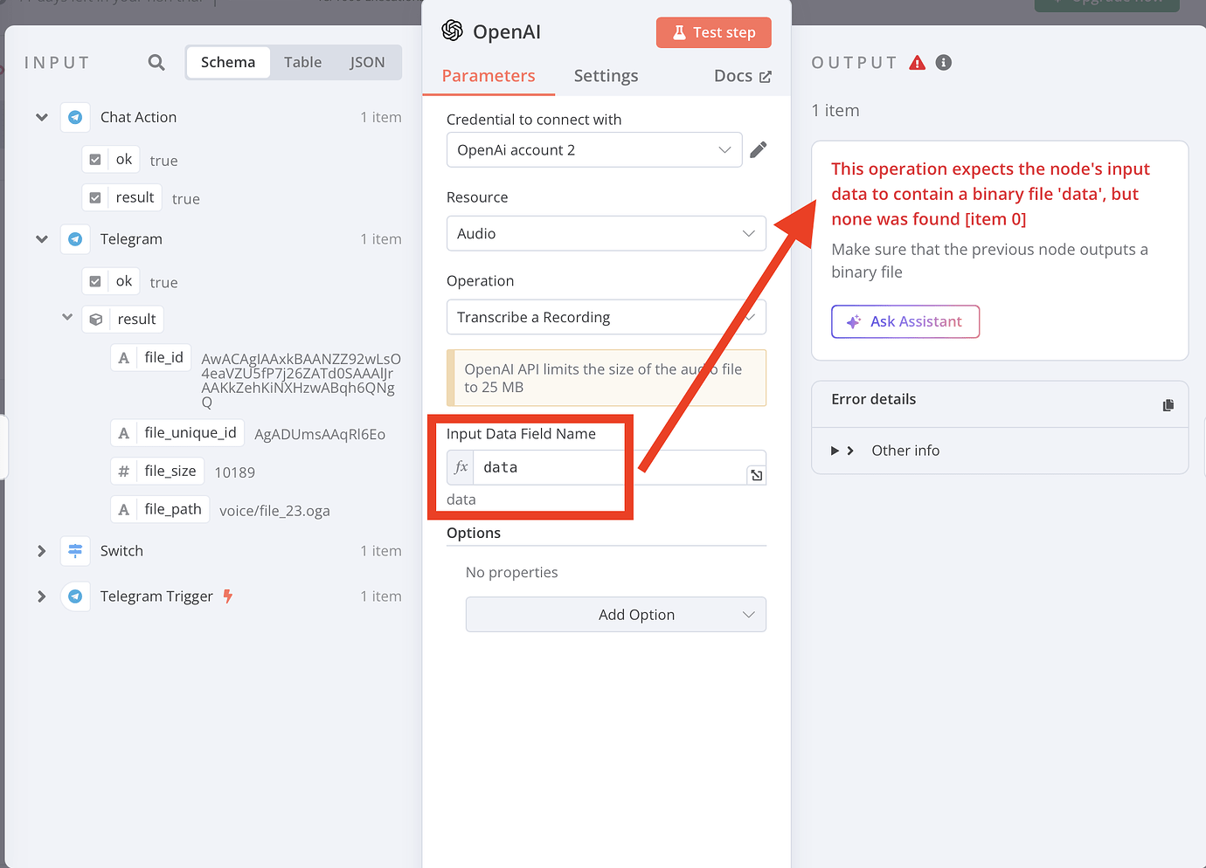Open the Settings tab of the OpenAI node
Image resolution: width=1206 pixels, height=868 pixels.
click(606, 75)
